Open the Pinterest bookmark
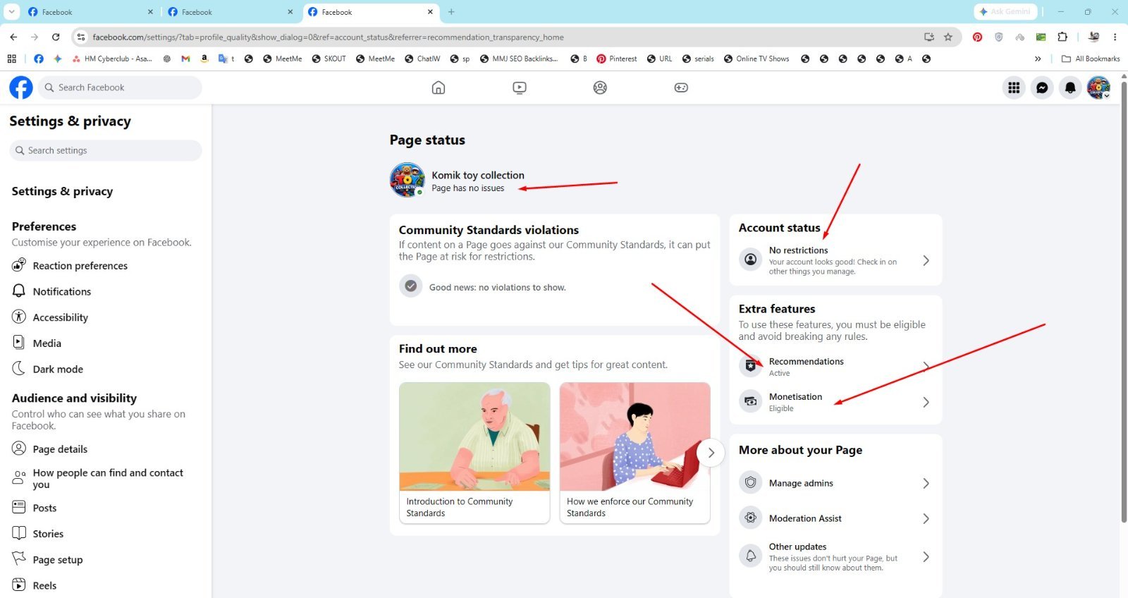1128x598 pixels. (x=616, y=59)
